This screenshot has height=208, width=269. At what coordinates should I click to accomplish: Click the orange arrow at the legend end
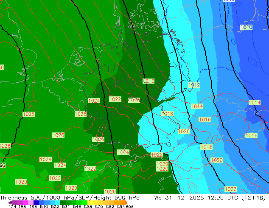click(x=126, y=202)
